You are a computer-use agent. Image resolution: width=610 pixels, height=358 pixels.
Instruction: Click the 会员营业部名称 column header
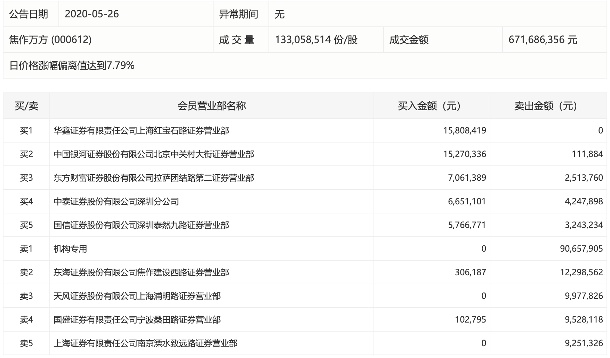[211, 106]
